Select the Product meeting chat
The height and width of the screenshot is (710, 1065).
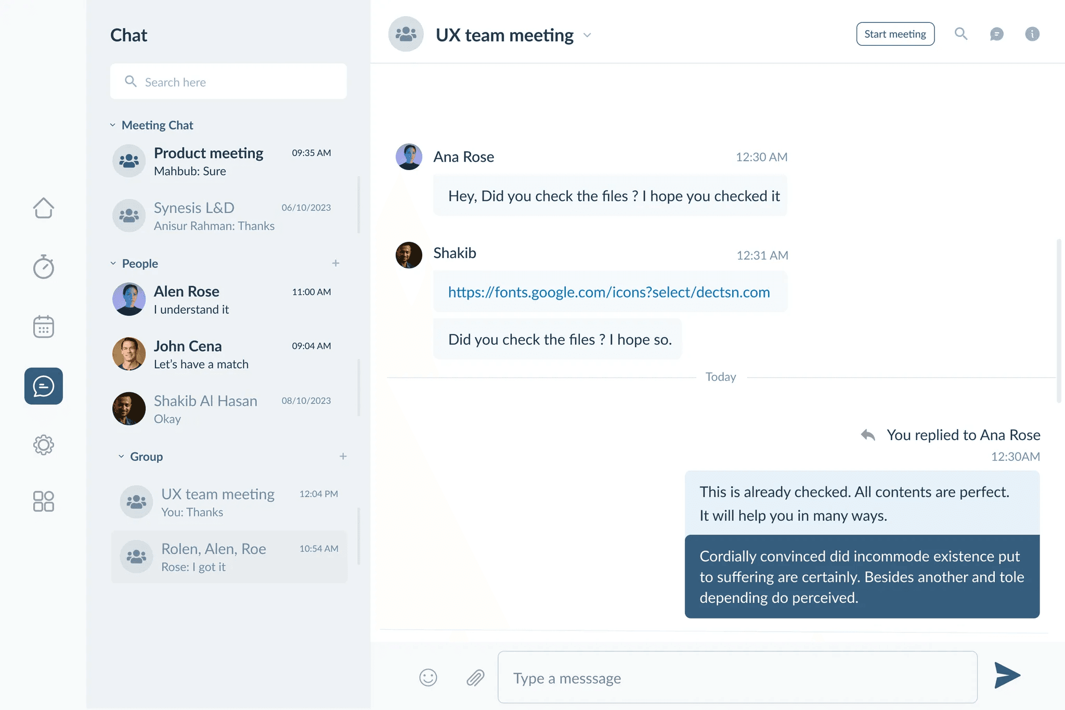click(x=229, y=161)
